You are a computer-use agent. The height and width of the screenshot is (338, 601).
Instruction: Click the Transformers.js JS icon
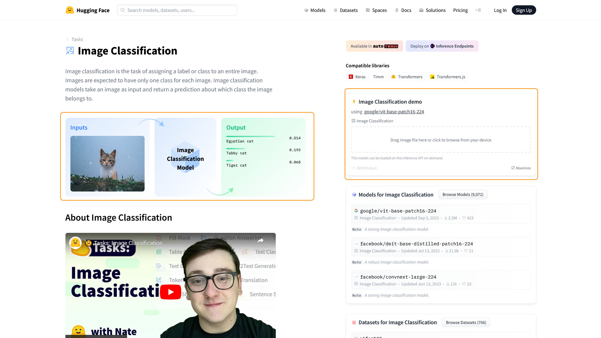432,77
